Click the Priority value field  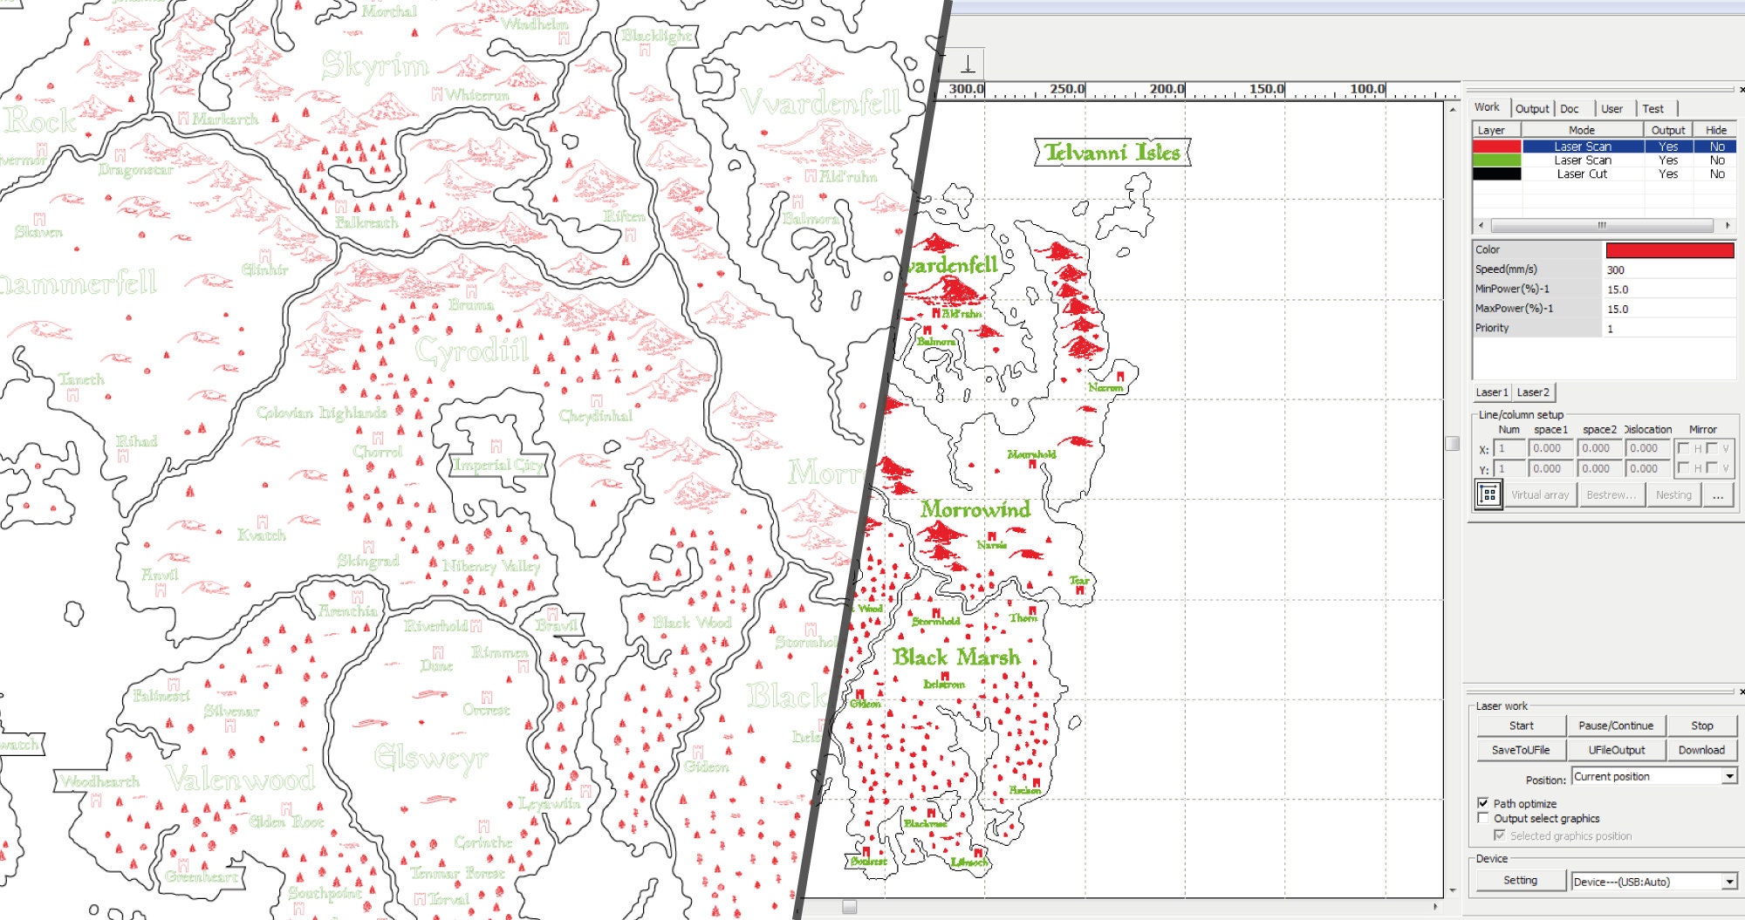click(x=1670, y=329)
